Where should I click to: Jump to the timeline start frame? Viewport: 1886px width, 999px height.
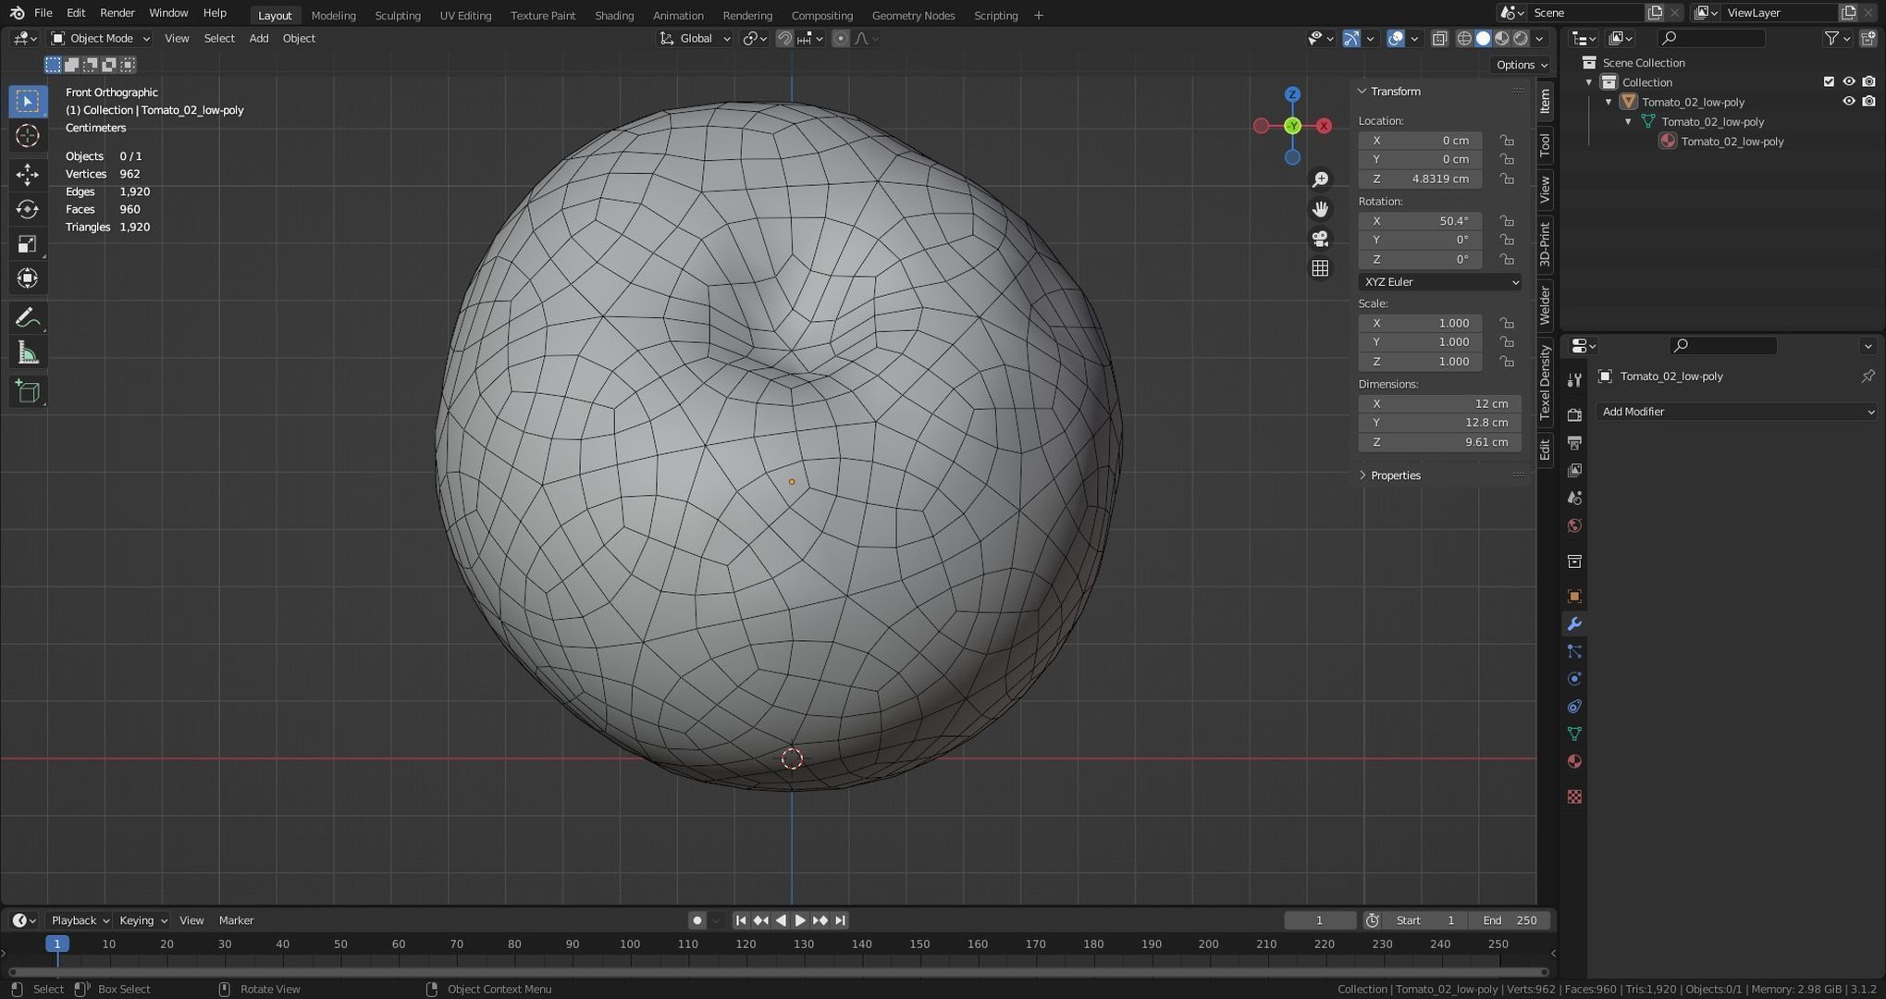click(x=740, y=920)
